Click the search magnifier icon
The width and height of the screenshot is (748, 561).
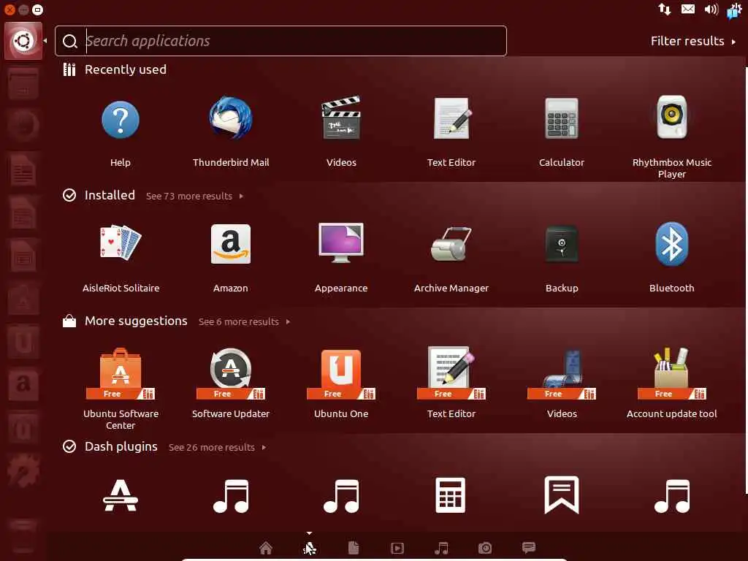(70, 41)
